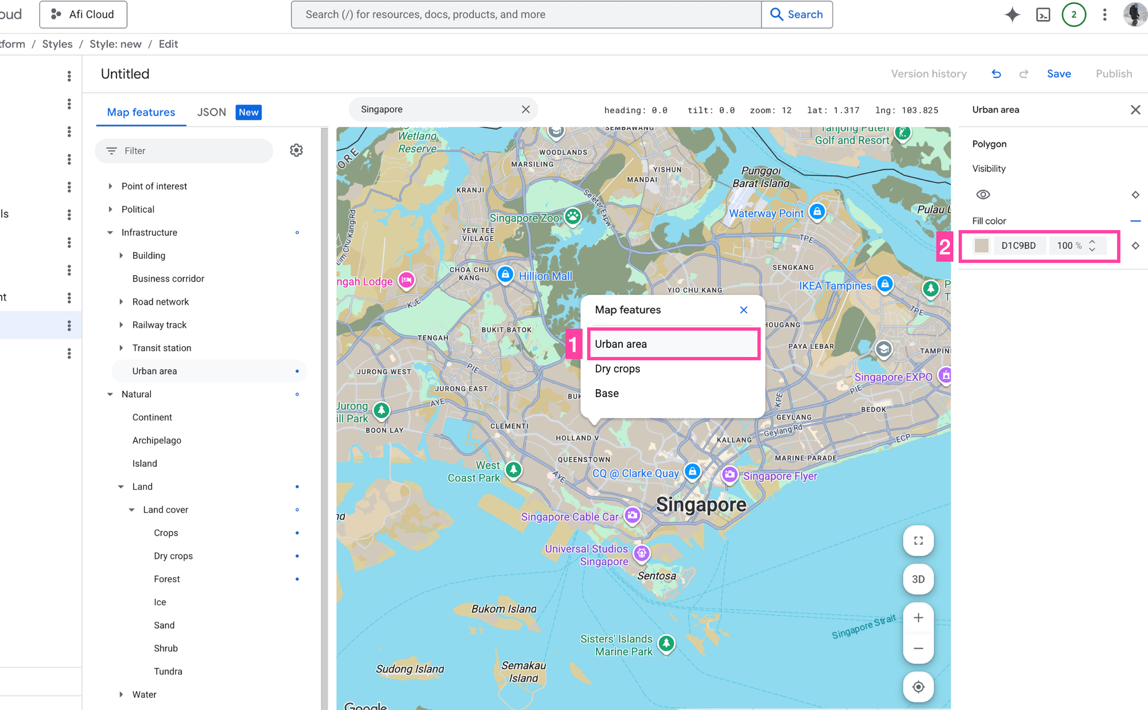Open notifications badge showing 2
1148x710 pixels.
point(1073,14)
